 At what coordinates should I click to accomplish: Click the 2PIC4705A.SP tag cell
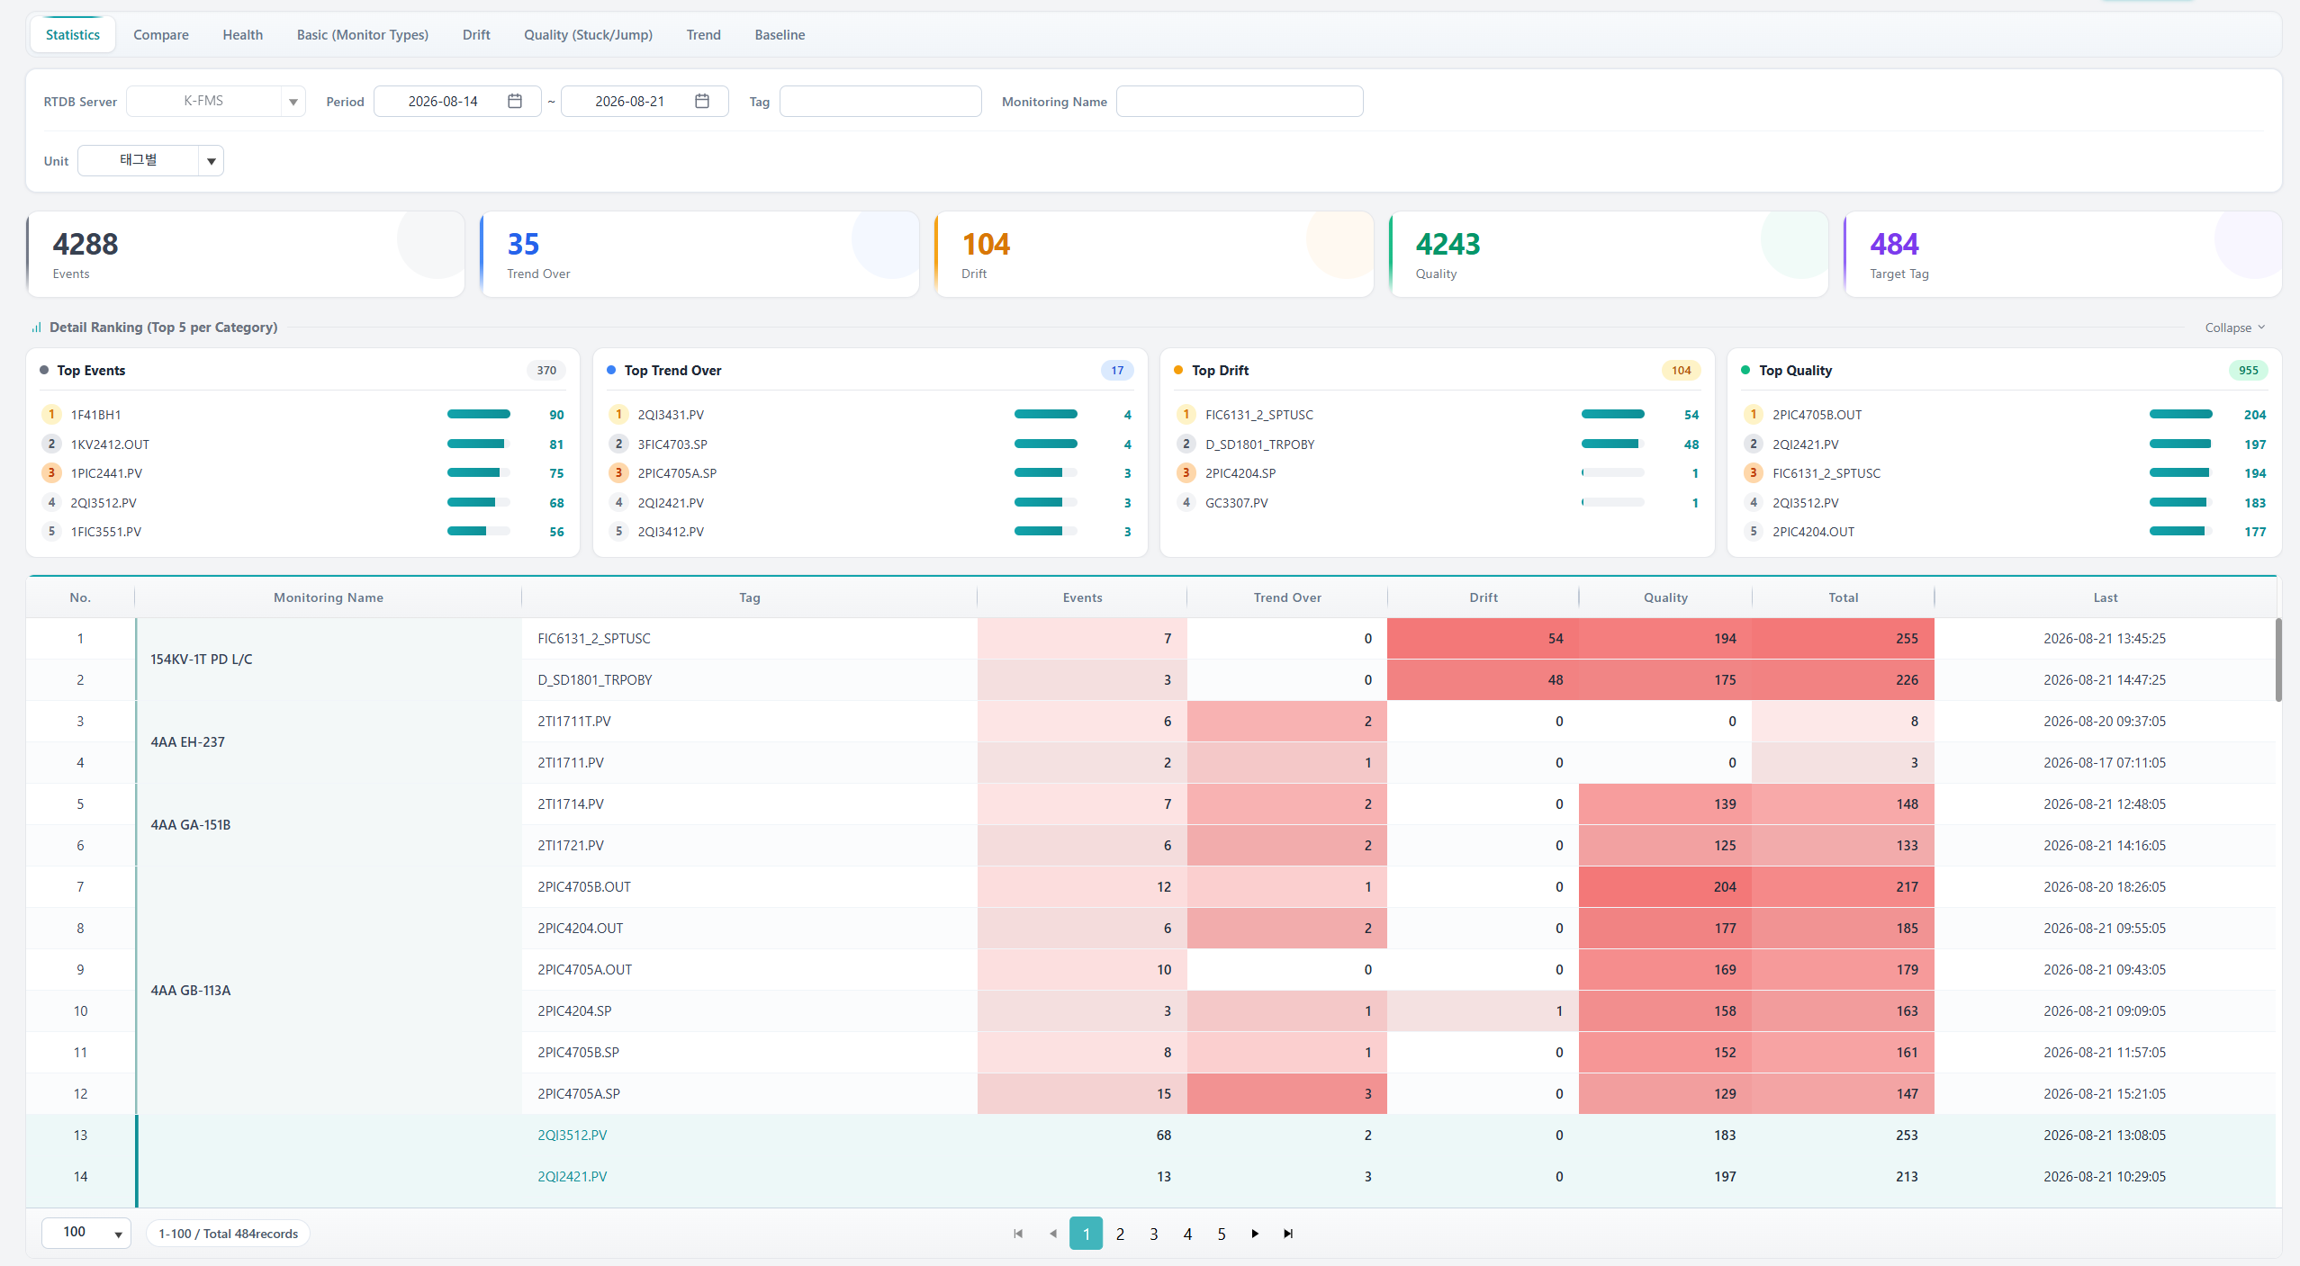(750, 1094)
